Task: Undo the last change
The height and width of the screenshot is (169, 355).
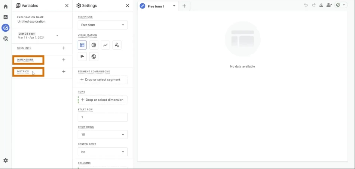Action: 306,5
